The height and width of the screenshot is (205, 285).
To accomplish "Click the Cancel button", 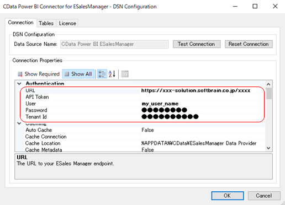I will point(264,196).
